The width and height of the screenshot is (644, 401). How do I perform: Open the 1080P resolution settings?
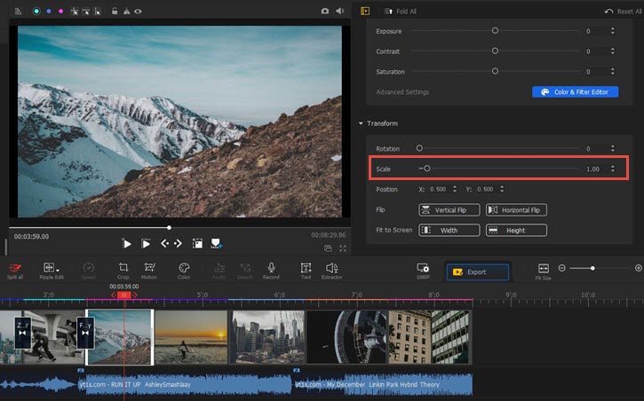pyautogui.click(x=423, y=270)
